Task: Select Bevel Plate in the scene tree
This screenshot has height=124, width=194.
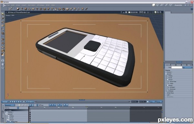Action: point(173,82)
